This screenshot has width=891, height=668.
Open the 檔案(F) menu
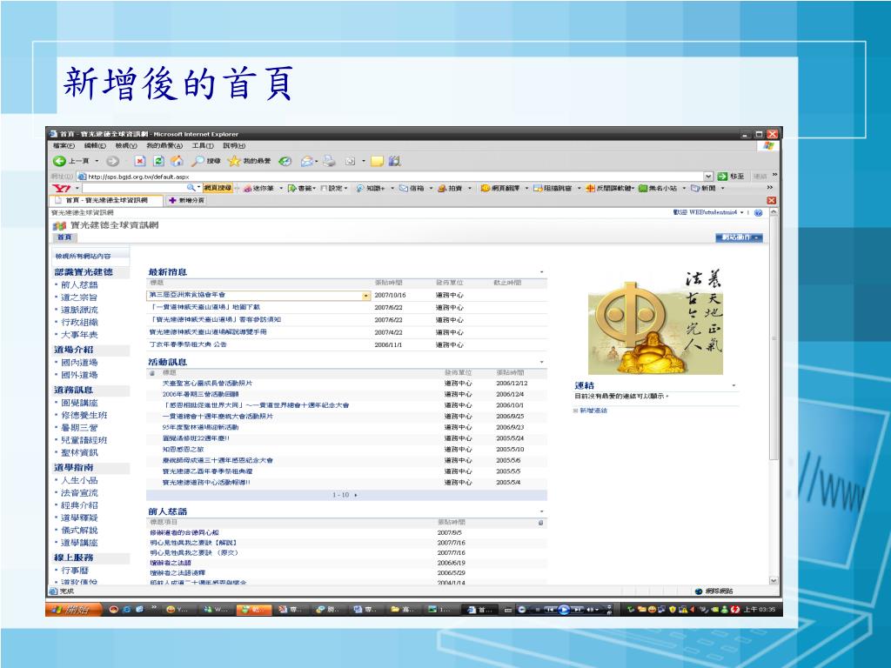(x=64, y=146)
